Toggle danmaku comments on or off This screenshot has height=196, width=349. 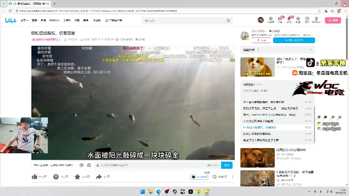(82, 165)
